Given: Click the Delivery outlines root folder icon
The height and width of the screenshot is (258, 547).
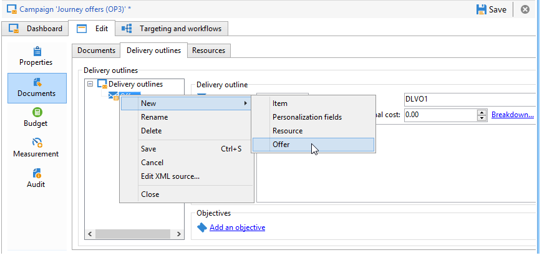Looking at the screenshot, I should (102, 84).
